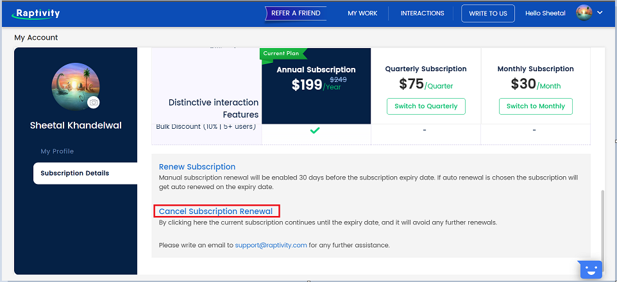Image resolution: width=617 pixels, height=282 pixels.
Task: Open My Profile in sidebar
Action: pyautogui.click(x=57, y=151)
